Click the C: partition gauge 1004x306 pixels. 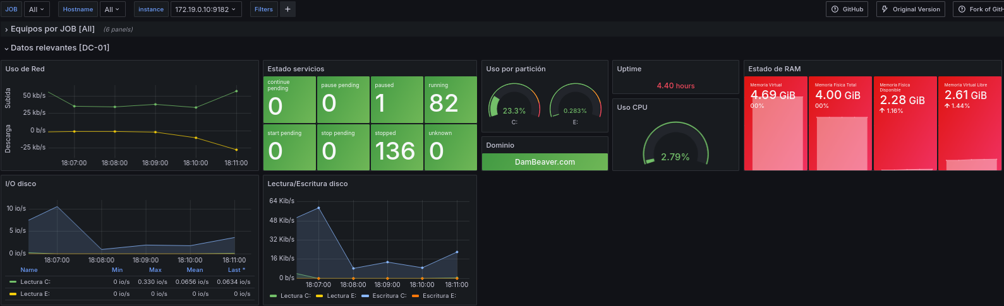514,102
